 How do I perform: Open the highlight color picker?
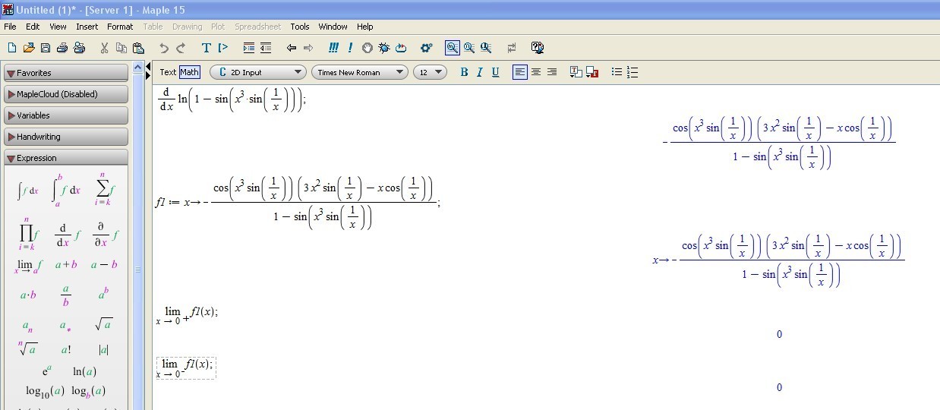[x=592, y=72]
